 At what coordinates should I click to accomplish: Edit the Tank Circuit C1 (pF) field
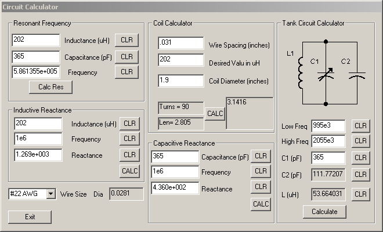coord(328,158)
